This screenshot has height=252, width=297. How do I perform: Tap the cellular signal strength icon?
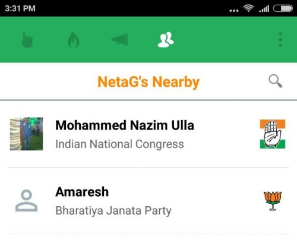[x=264, y=8]
